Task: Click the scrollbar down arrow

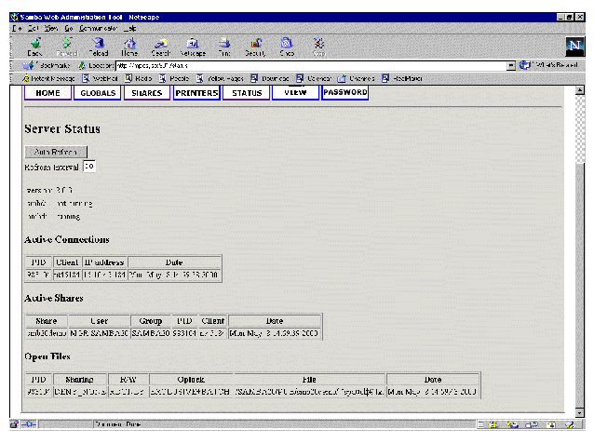Action: [580, 412]
